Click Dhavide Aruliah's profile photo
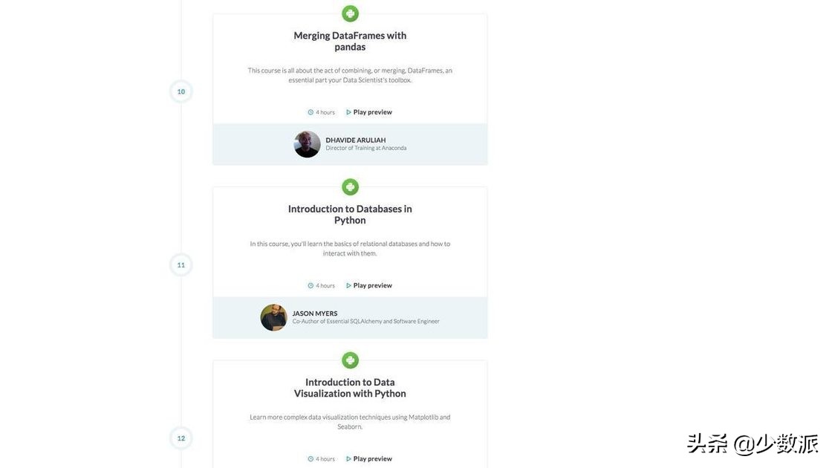 click(x=307, y=144)
